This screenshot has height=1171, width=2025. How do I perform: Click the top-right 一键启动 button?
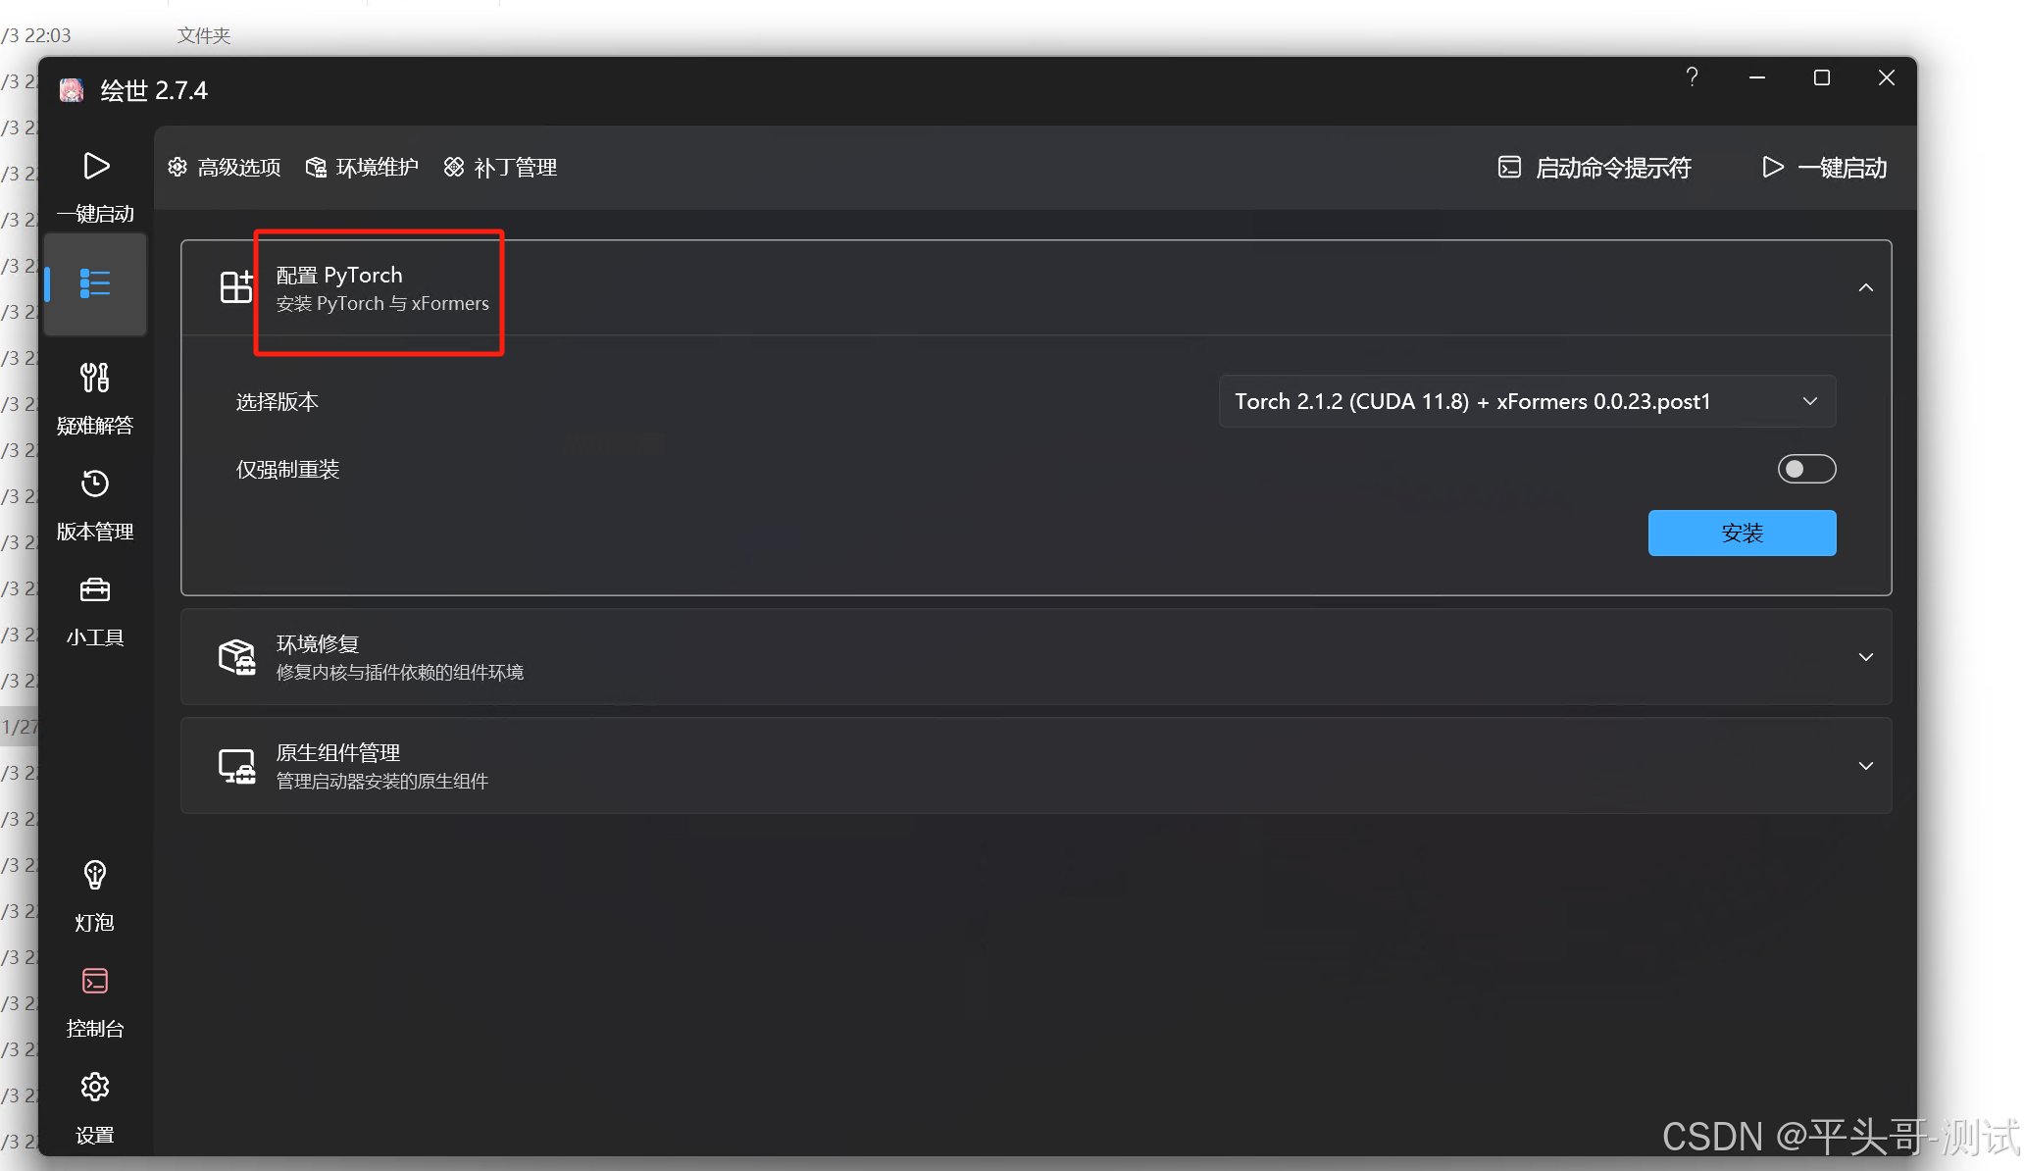point(1824,168)
